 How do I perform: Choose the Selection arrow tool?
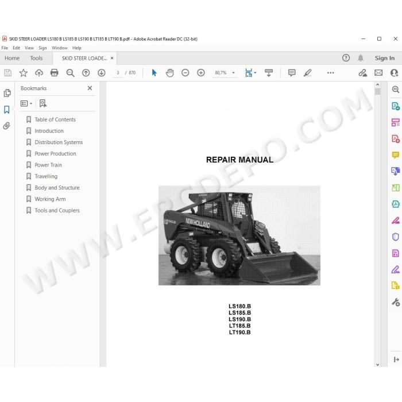pos(154,73)
